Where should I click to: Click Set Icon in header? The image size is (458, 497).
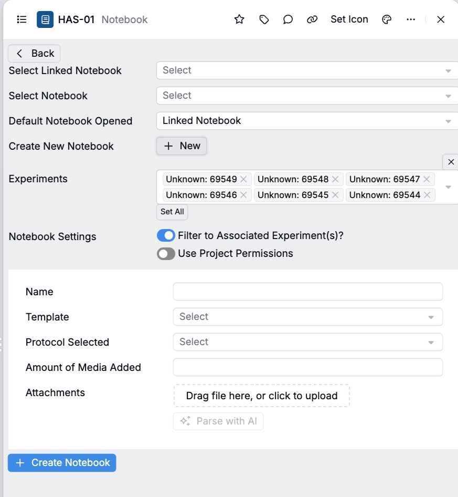[x=349, y=19]
